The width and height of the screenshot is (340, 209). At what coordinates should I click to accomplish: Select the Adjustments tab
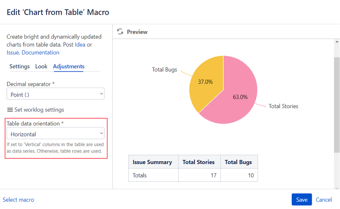coord(69,66)
